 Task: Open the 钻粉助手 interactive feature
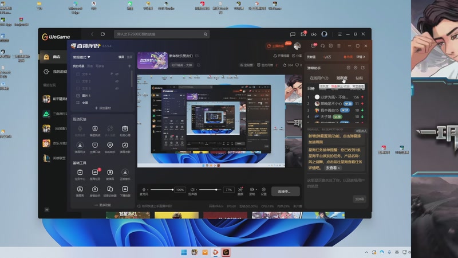click(x=110, y=147)
